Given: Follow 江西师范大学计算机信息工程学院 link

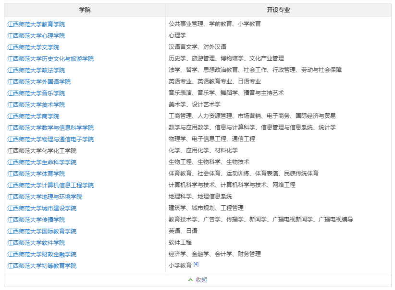Looking at the screenshot, I should click(50, 186).
